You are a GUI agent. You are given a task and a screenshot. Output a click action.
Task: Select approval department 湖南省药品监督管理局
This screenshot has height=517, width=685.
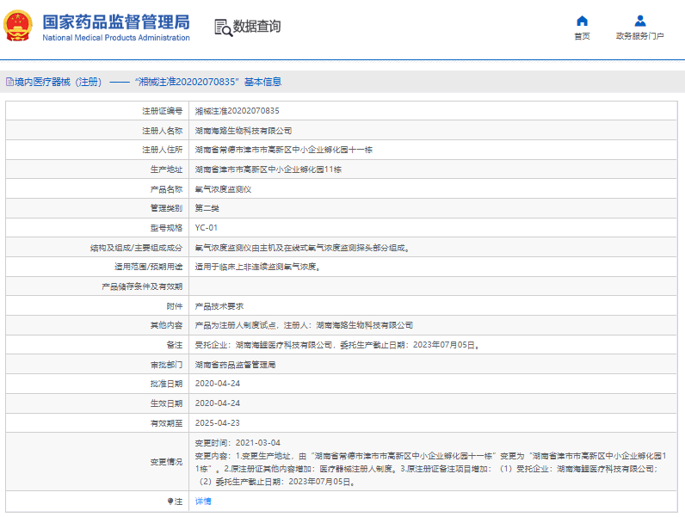pyautogui.click(x=235, y=365)
